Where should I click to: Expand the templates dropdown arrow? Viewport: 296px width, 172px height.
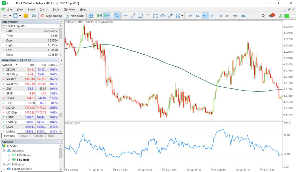[20, 16]
